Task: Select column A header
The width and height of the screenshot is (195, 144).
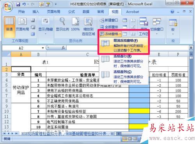Action: (x=21, y=54)
